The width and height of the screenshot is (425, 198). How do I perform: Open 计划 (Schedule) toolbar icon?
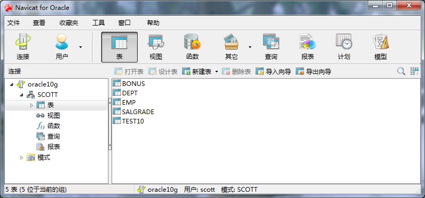344,47
